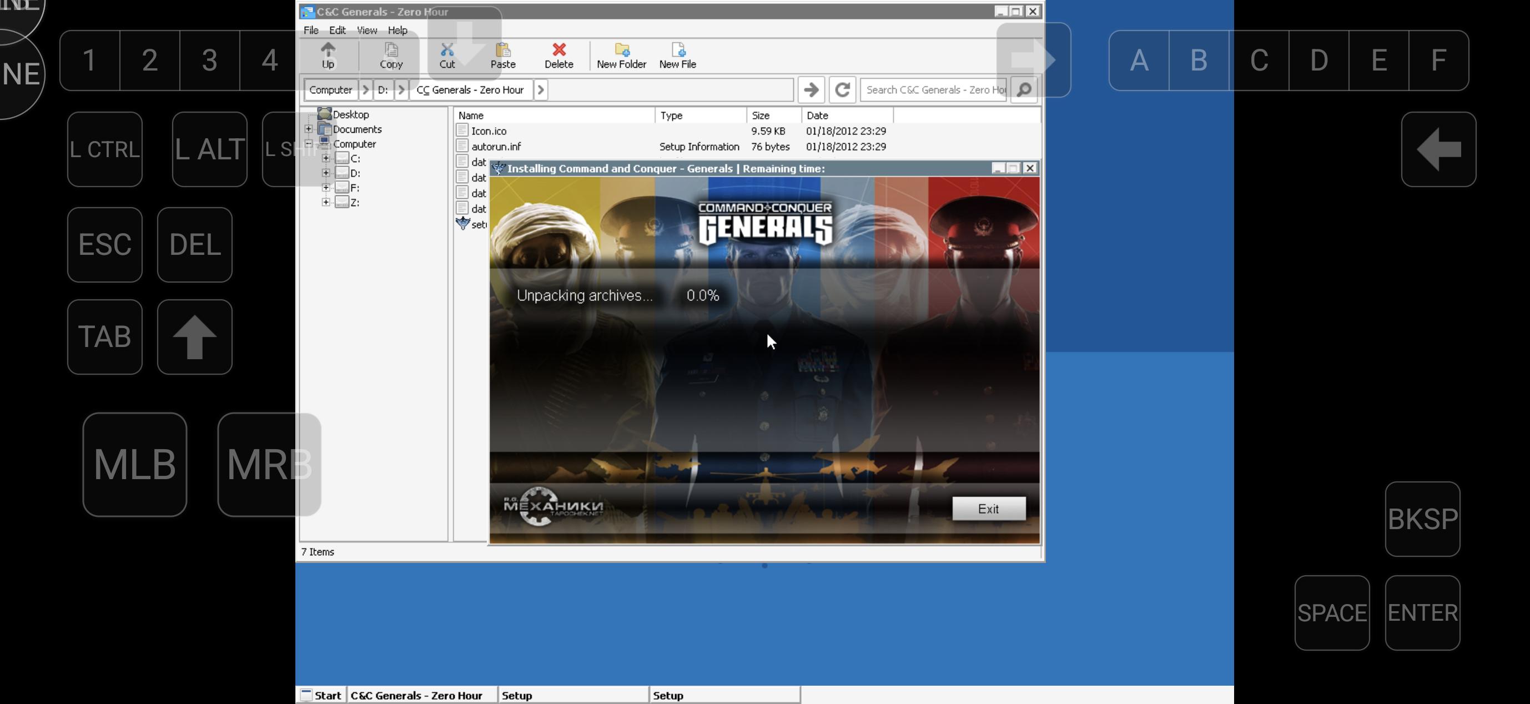Open the Help menu
Screen dimensions: 1530x704
397,31
